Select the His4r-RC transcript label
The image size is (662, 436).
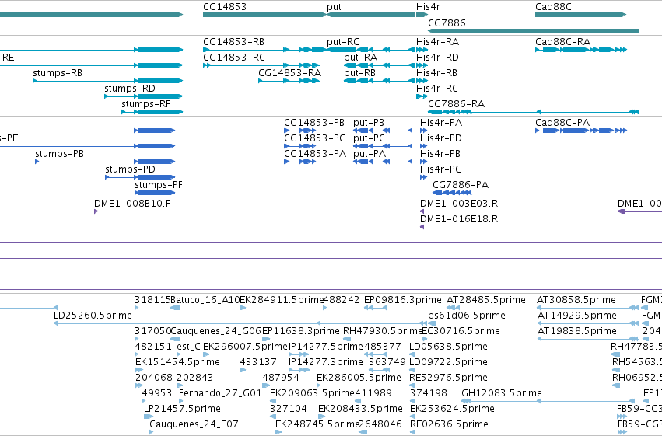pyautogui.click(x=437, y=89)
